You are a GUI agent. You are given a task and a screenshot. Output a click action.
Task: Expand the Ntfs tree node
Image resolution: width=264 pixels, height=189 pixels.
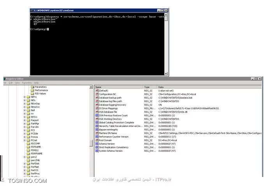(x=25, y=100)
